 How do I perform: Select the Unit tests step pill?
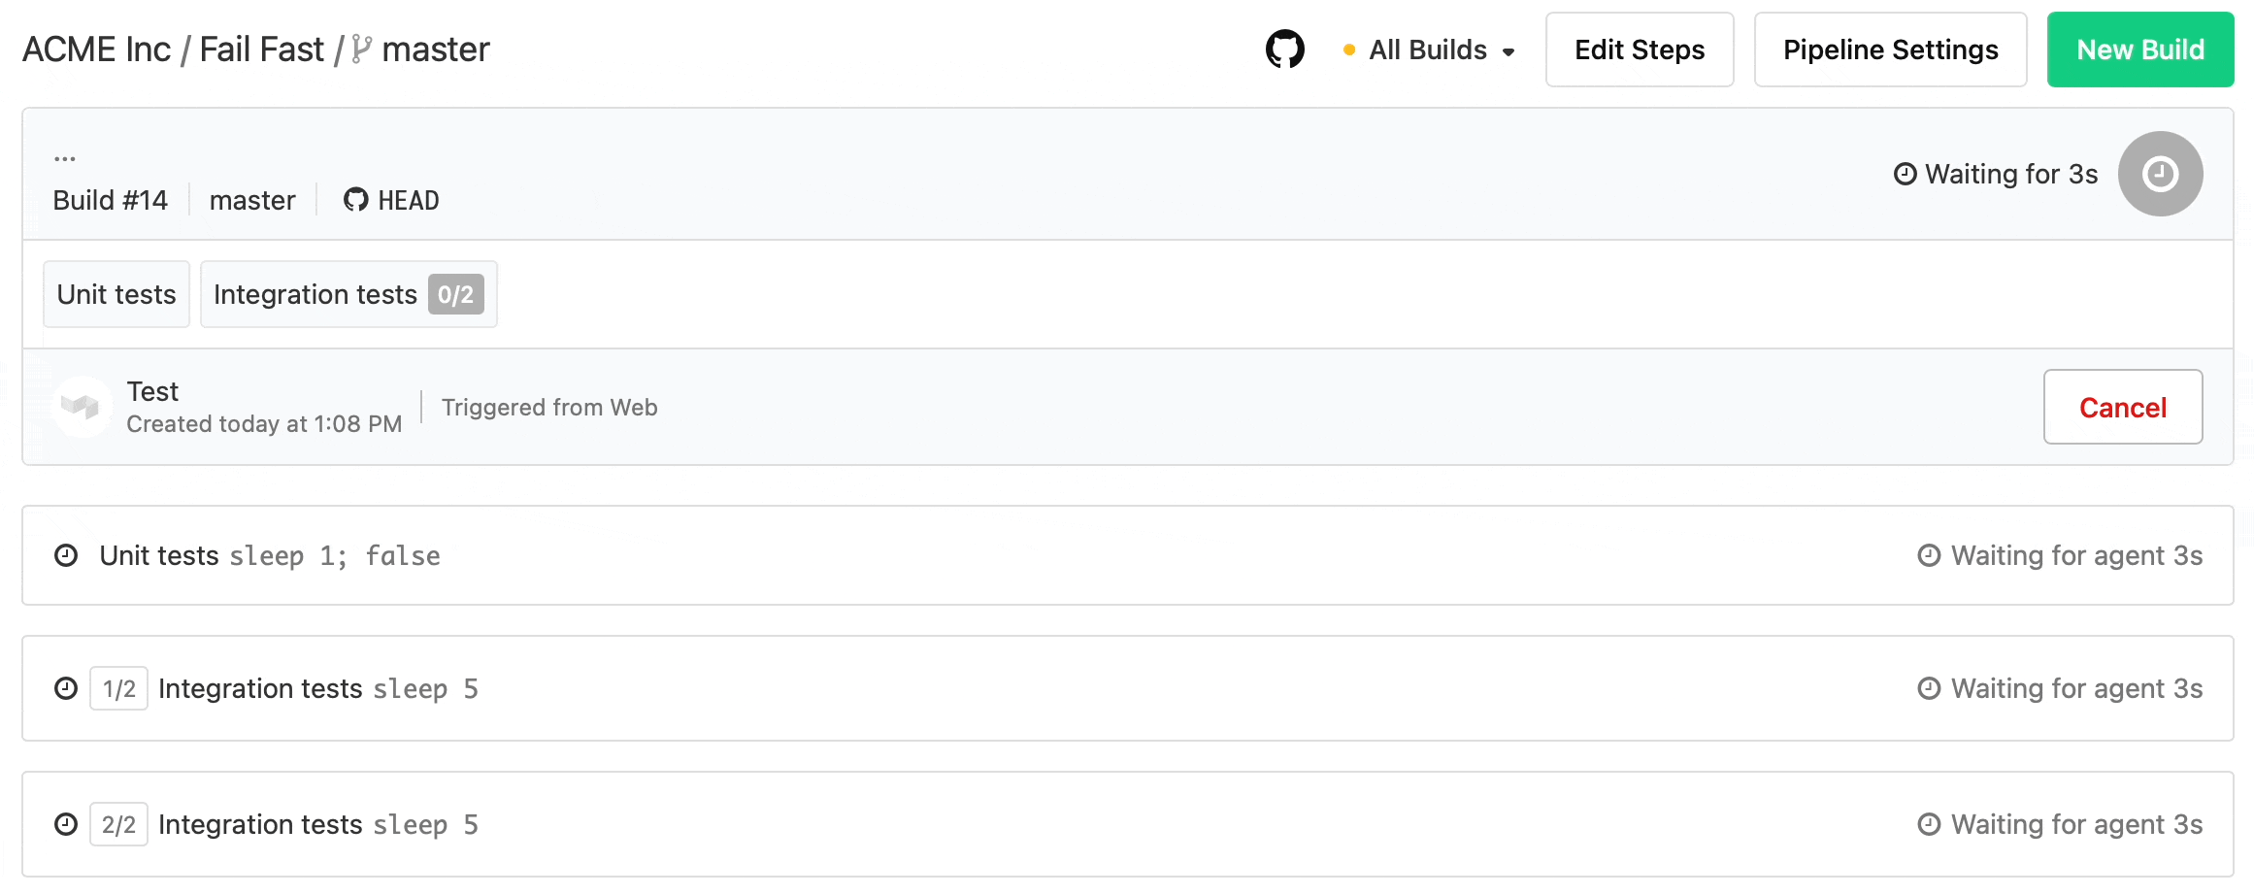coord(116,294)
